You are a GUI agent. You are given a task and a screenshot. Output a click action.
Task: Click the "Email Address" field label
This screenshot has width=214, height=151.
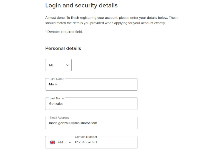(x=59, y=118)
